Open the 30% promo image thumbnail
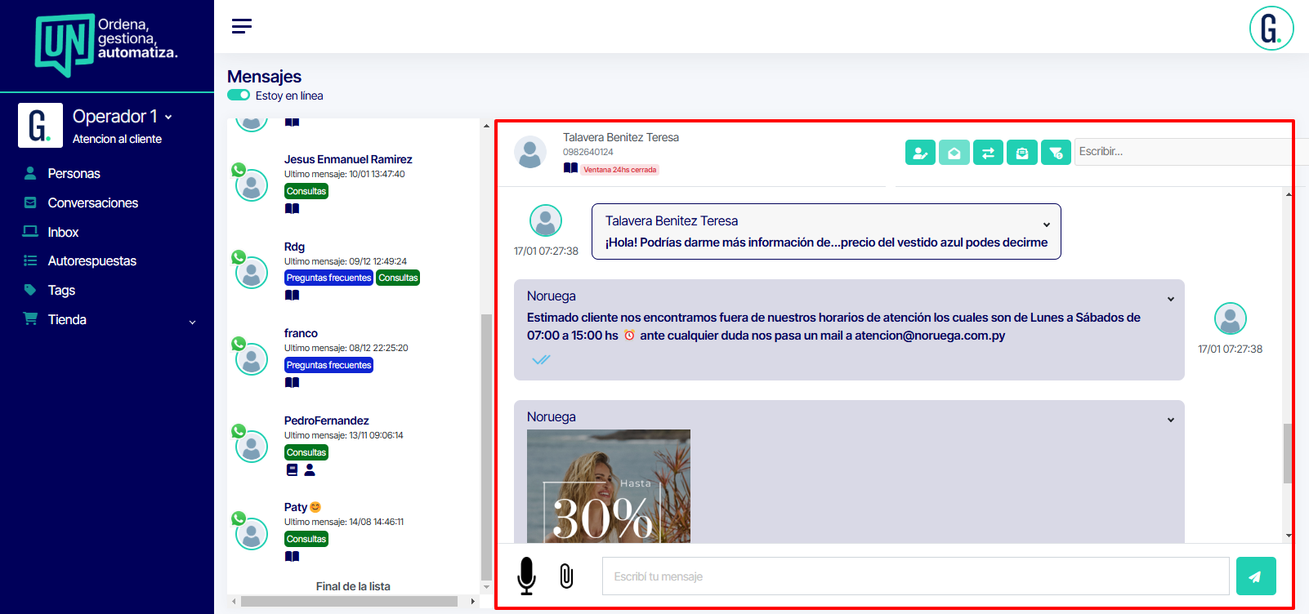The width and height of the screenshot is (1309, 614). 609,486
